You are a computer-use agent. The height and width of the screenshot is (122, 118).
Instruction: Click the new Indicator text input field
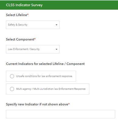click(x=61, y=114)
